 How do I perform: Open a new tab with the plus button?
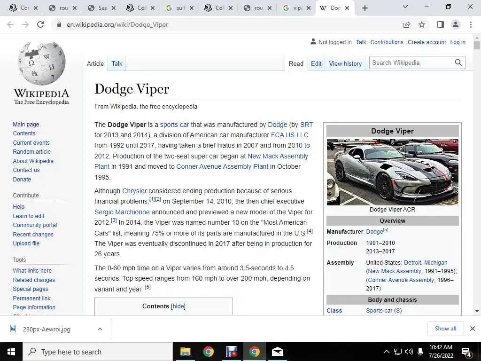pos(365,8)
